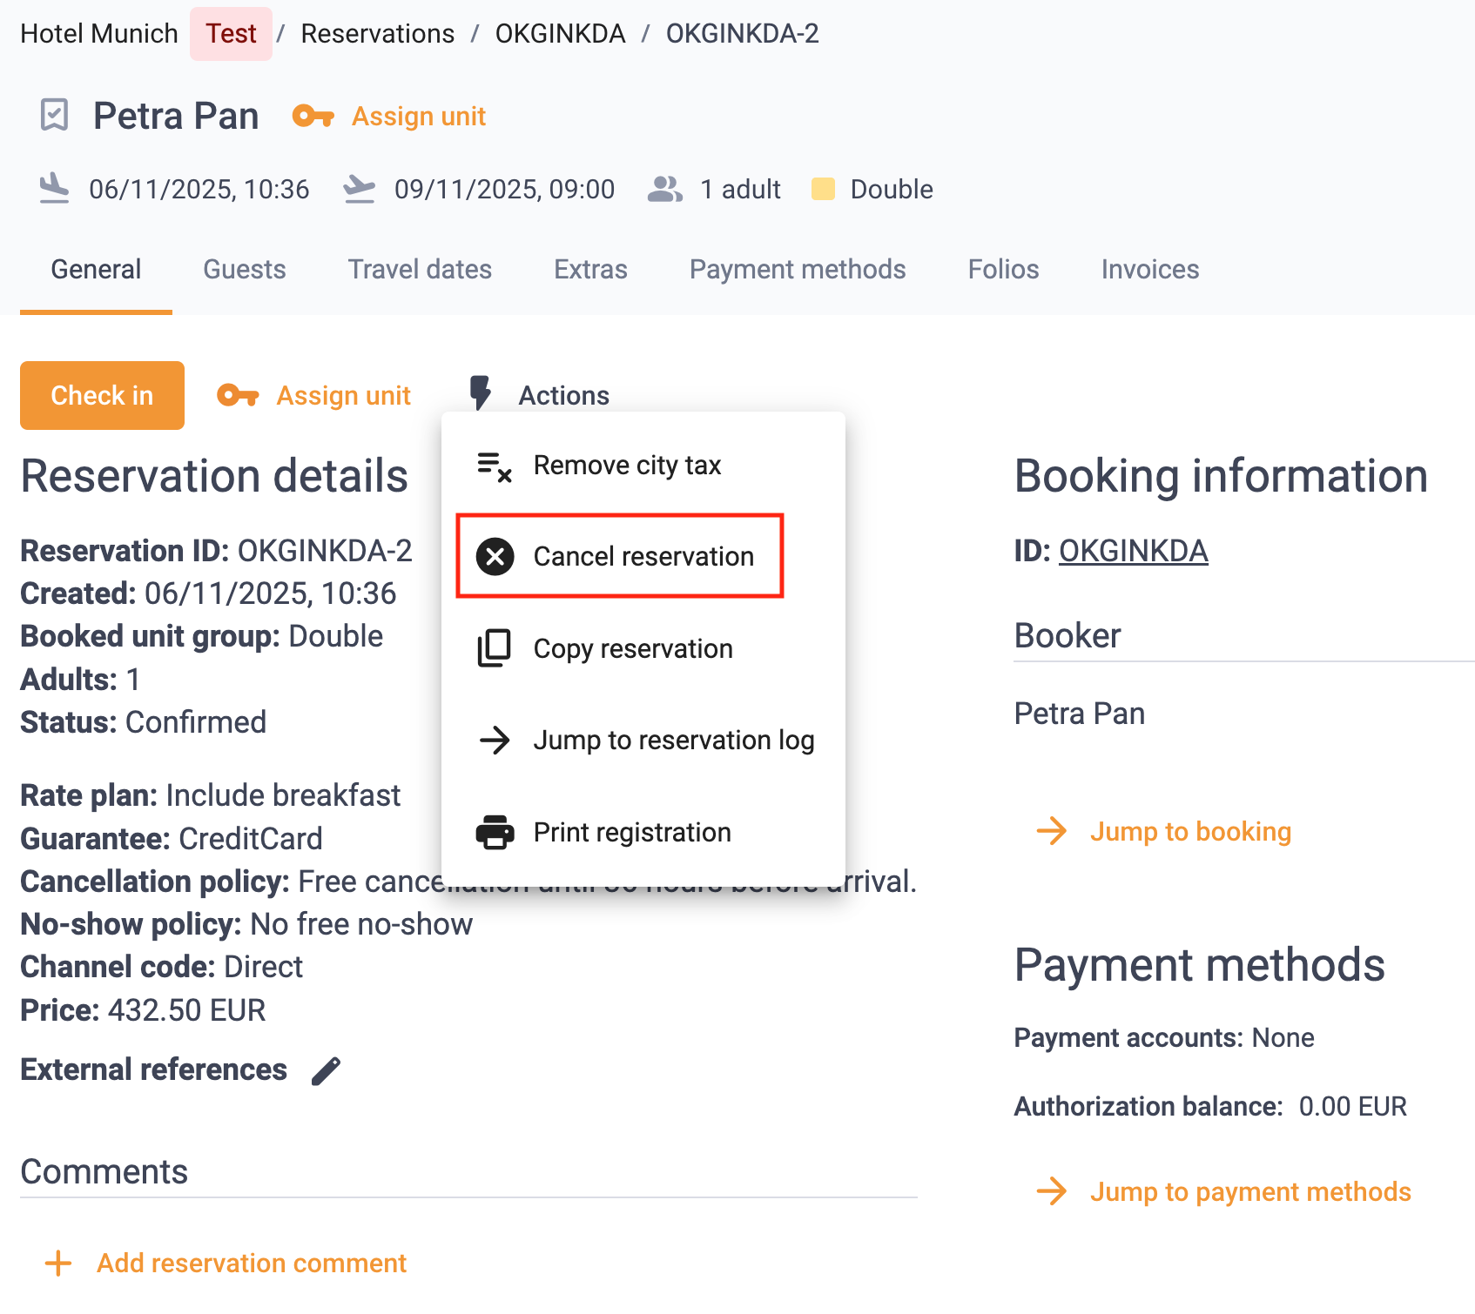Click No-show policy text line
1475x1314 pixels.
coord(246,924)
